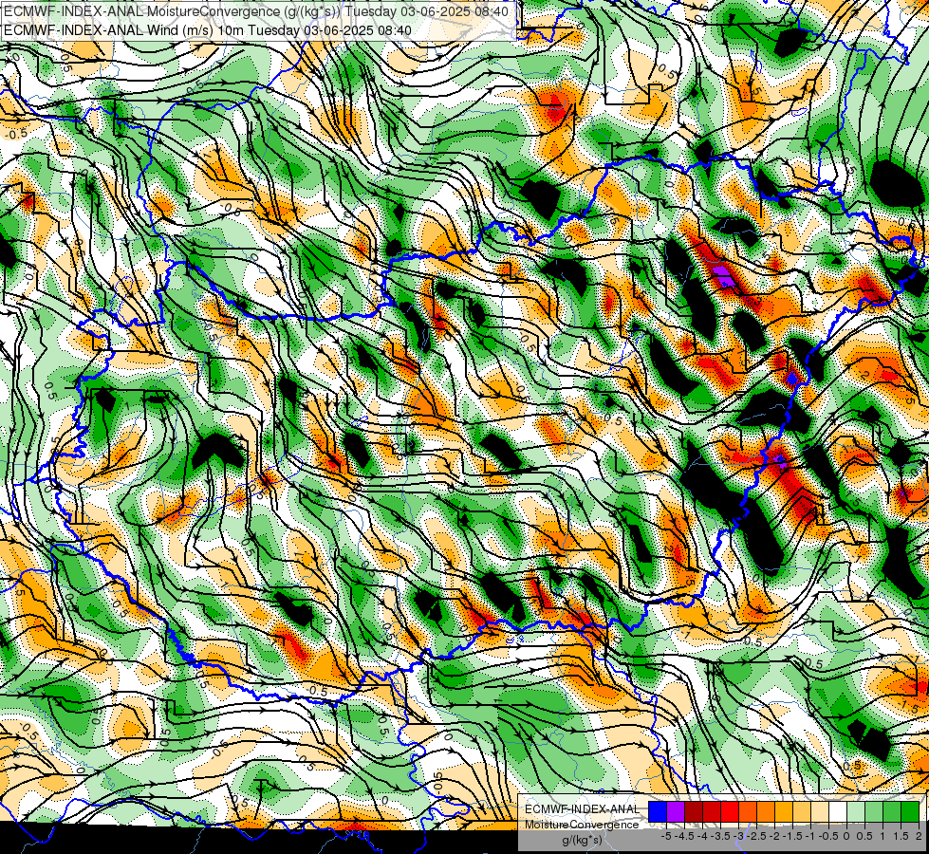Viewport: 929px width, 854px height.
Task: Click the 2 tick label ending the legend scale
Action: (x=919, y=836)
